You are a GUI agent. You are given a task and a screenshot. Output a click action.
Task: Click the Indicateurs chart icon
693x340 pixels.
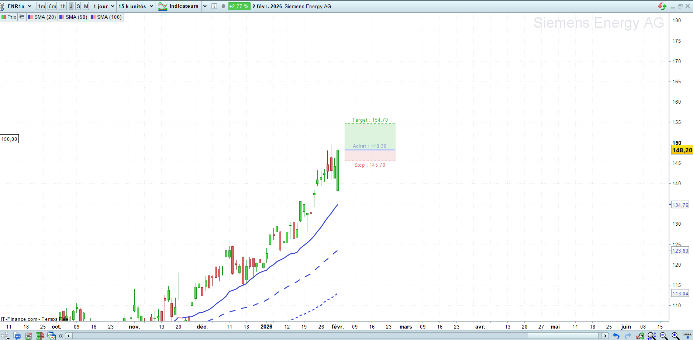pyautogui.click(x=163, y=6)
